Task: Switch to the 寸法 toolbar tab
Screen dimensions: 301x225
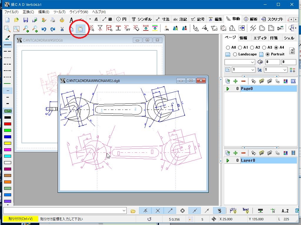Action: (163, 19)
